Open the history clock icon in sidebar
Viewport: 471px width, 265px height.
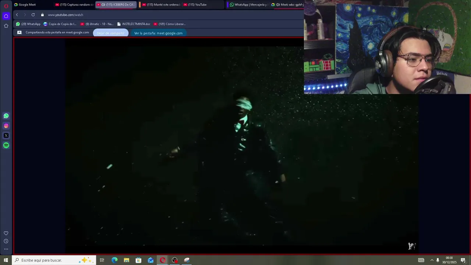pos(6,241)
